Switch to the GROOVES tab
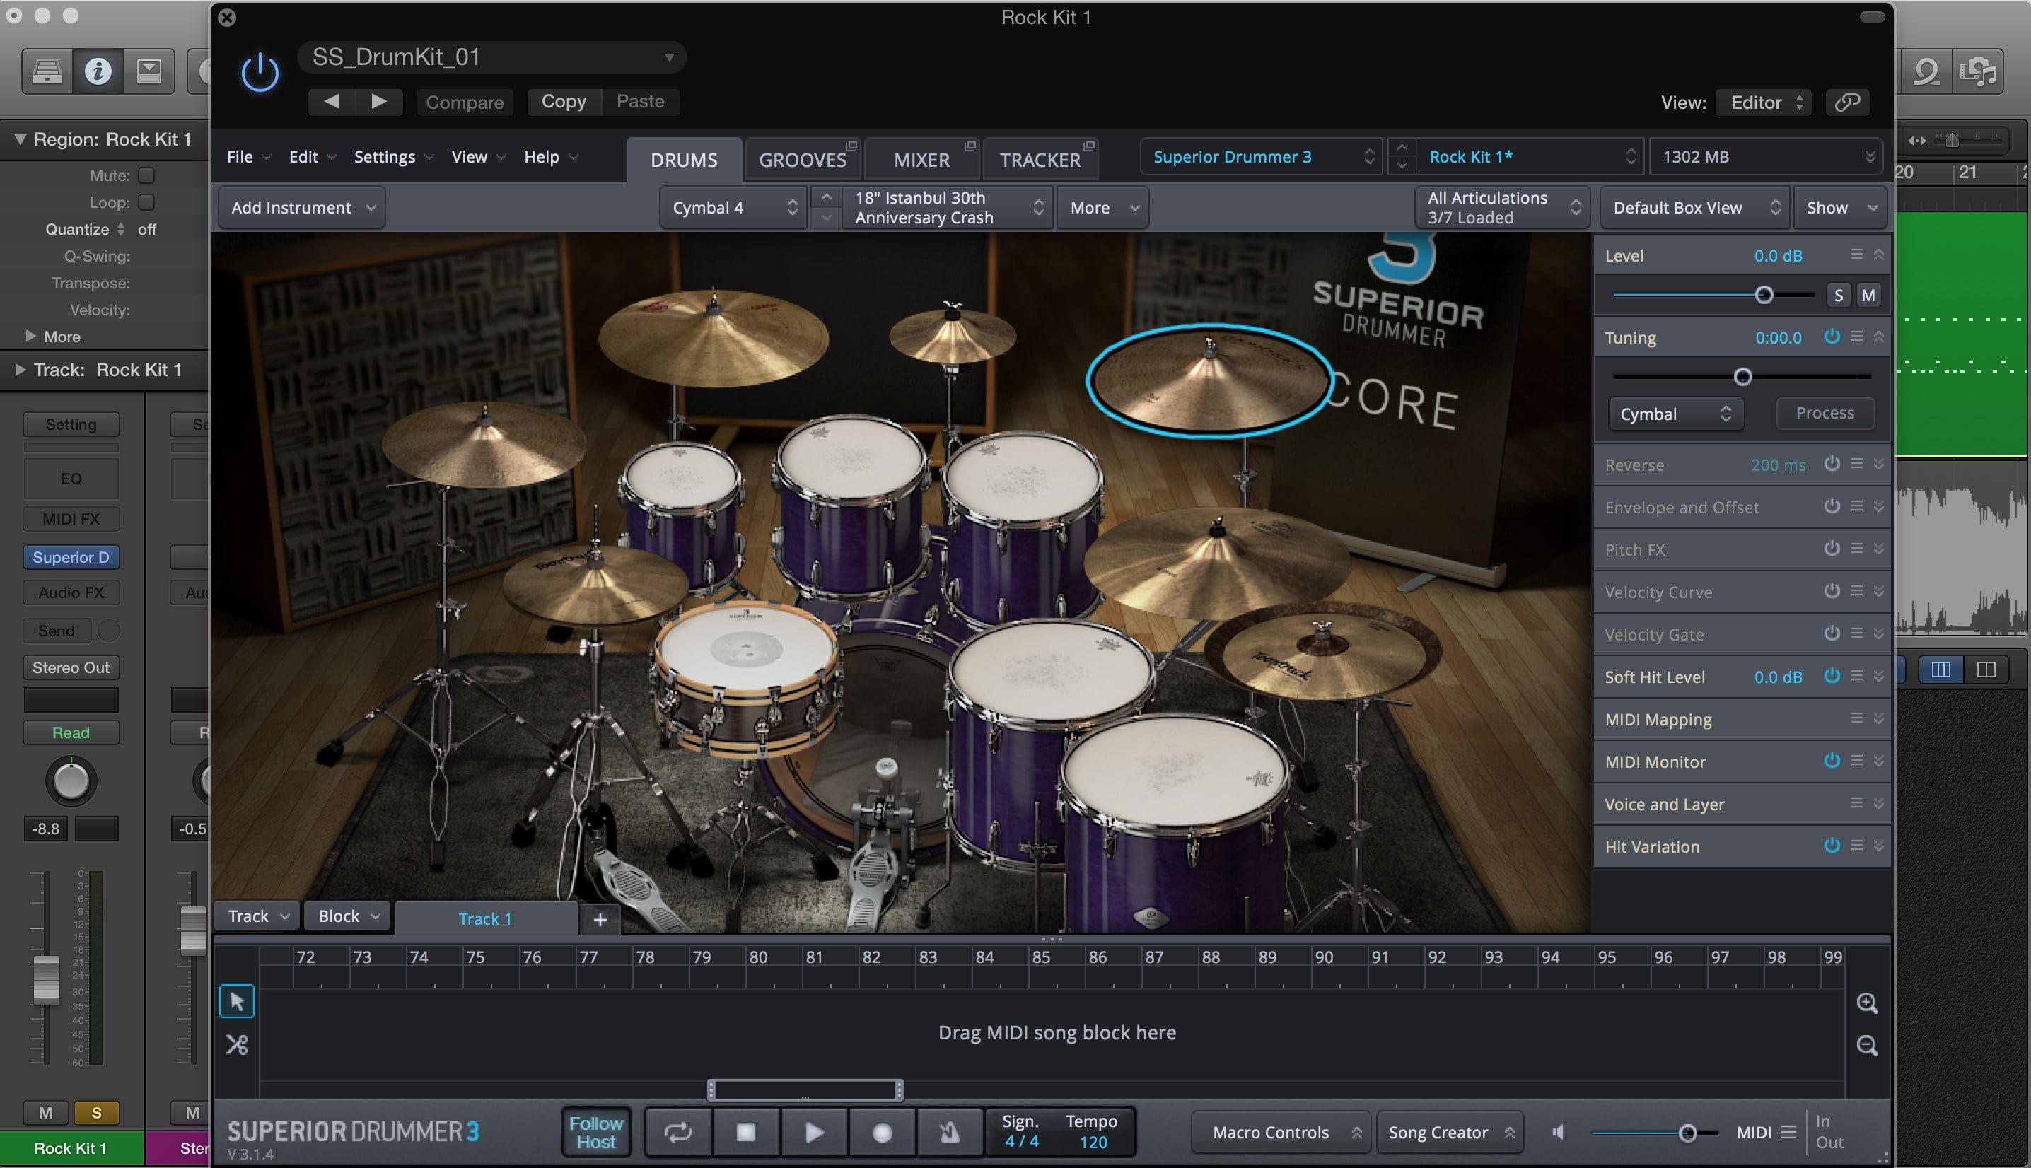Screen dimensions: 2031x1168 tap(802, 160)
